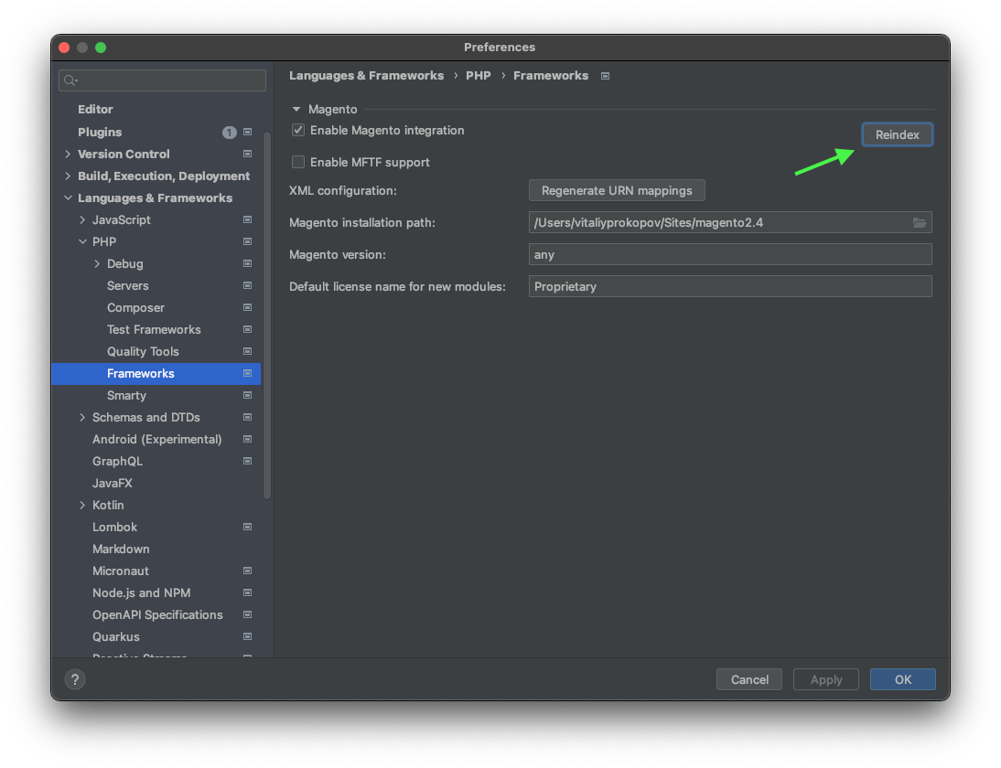
Task: Click project-level icon beside Smarty
Action: pyautogui.click(x=248, y=396)
